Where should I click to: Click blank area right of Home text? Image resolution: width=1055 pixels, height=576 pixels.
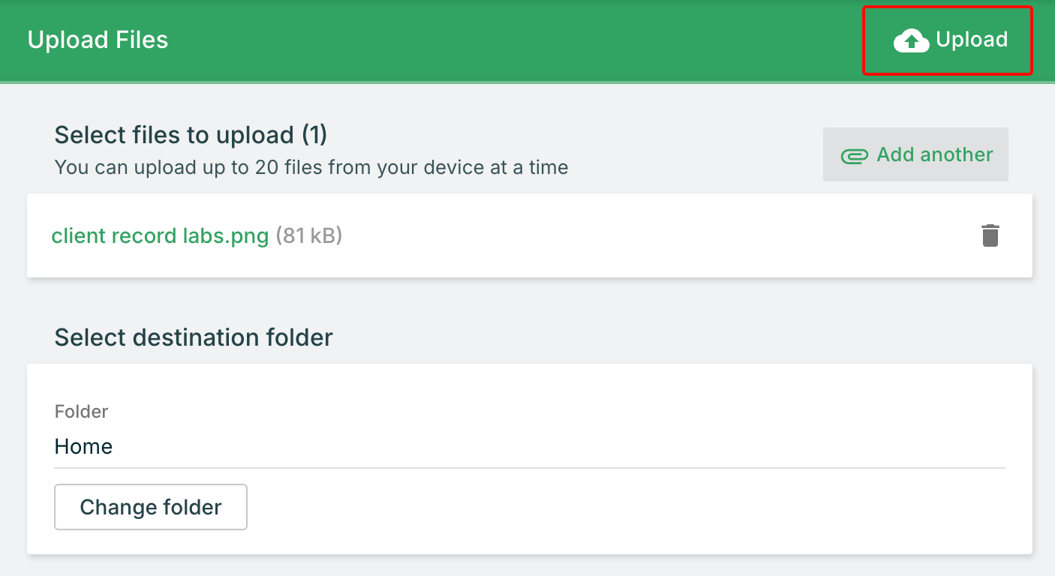pos(525,447)
